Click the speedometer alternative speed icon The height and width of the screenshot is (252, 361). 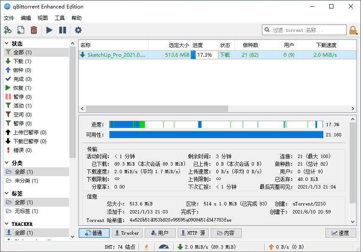pos(164,247)
